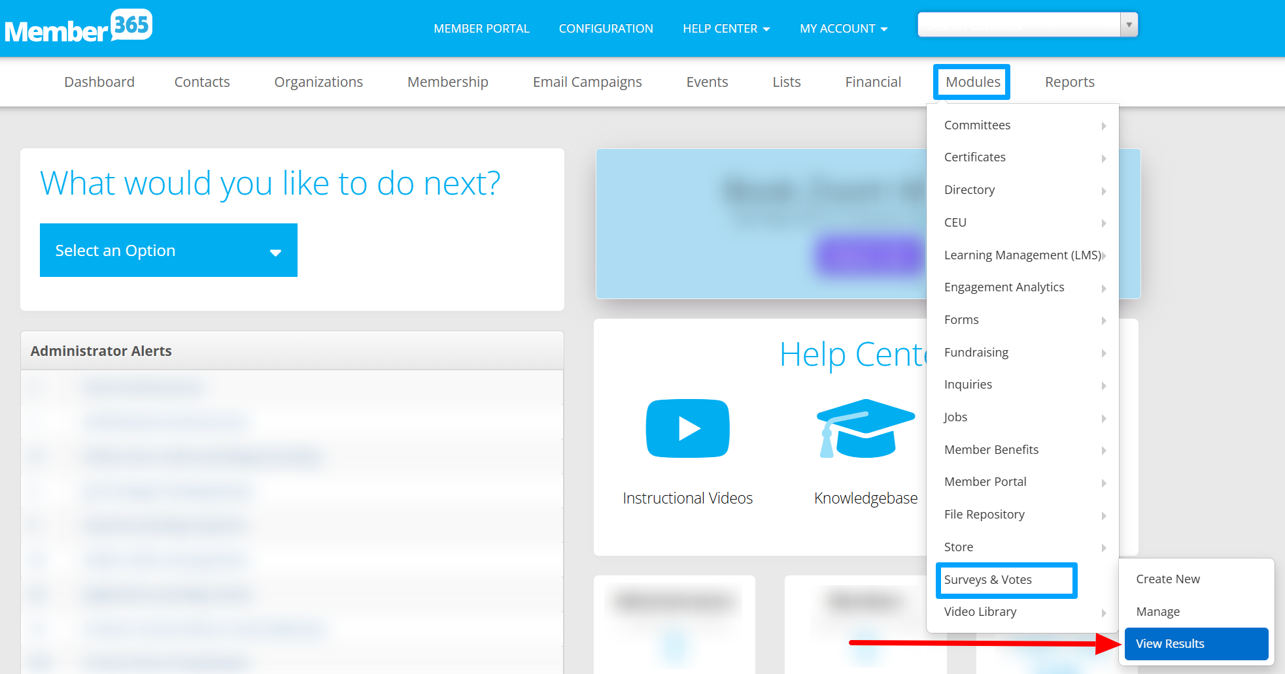The image size is (1285, 674).
Task: Open the MEMBER PORTAL link
Action: click(x=481, y=29)
